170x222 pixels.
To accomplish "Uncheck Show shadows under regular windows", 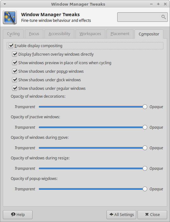I will [15, 88].
